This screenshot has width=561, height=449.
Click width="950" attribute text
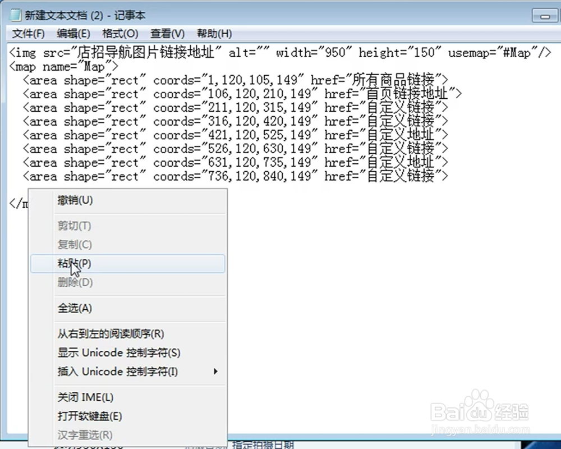[x=314, y=53]
